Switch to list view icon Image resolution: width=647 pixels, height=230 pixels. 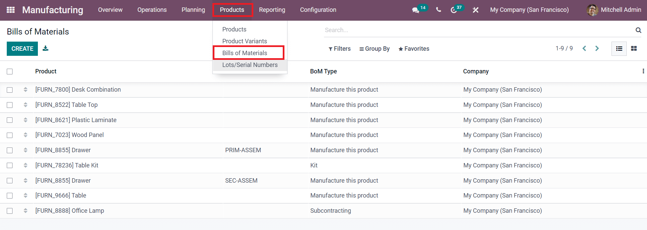pos(619,49)
